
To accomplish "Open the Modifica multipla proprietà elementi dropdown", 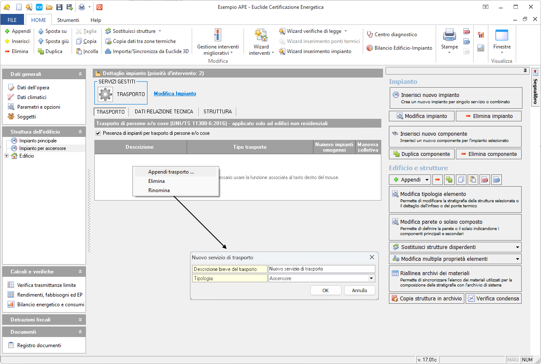I will (x=517, y=259).
